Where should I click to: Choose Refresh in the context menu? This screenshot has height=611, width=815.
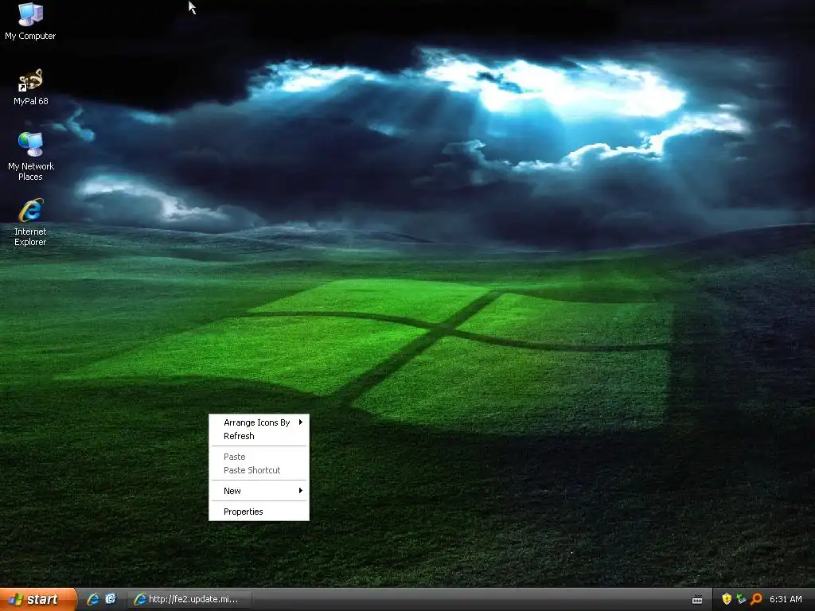259,436
